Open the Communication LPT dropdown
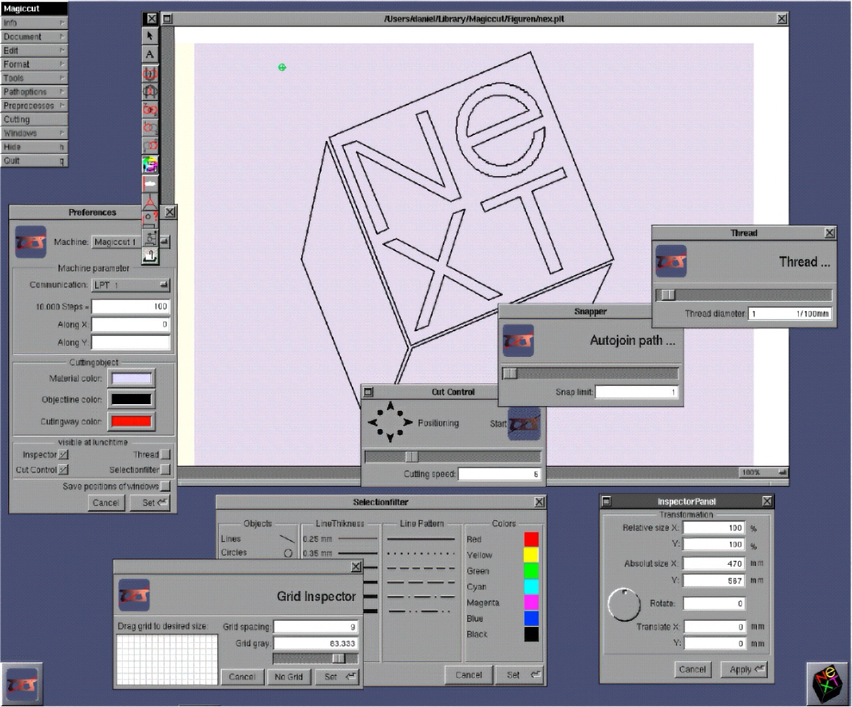This screenshot has width=852, height=707. click(131, 285)
